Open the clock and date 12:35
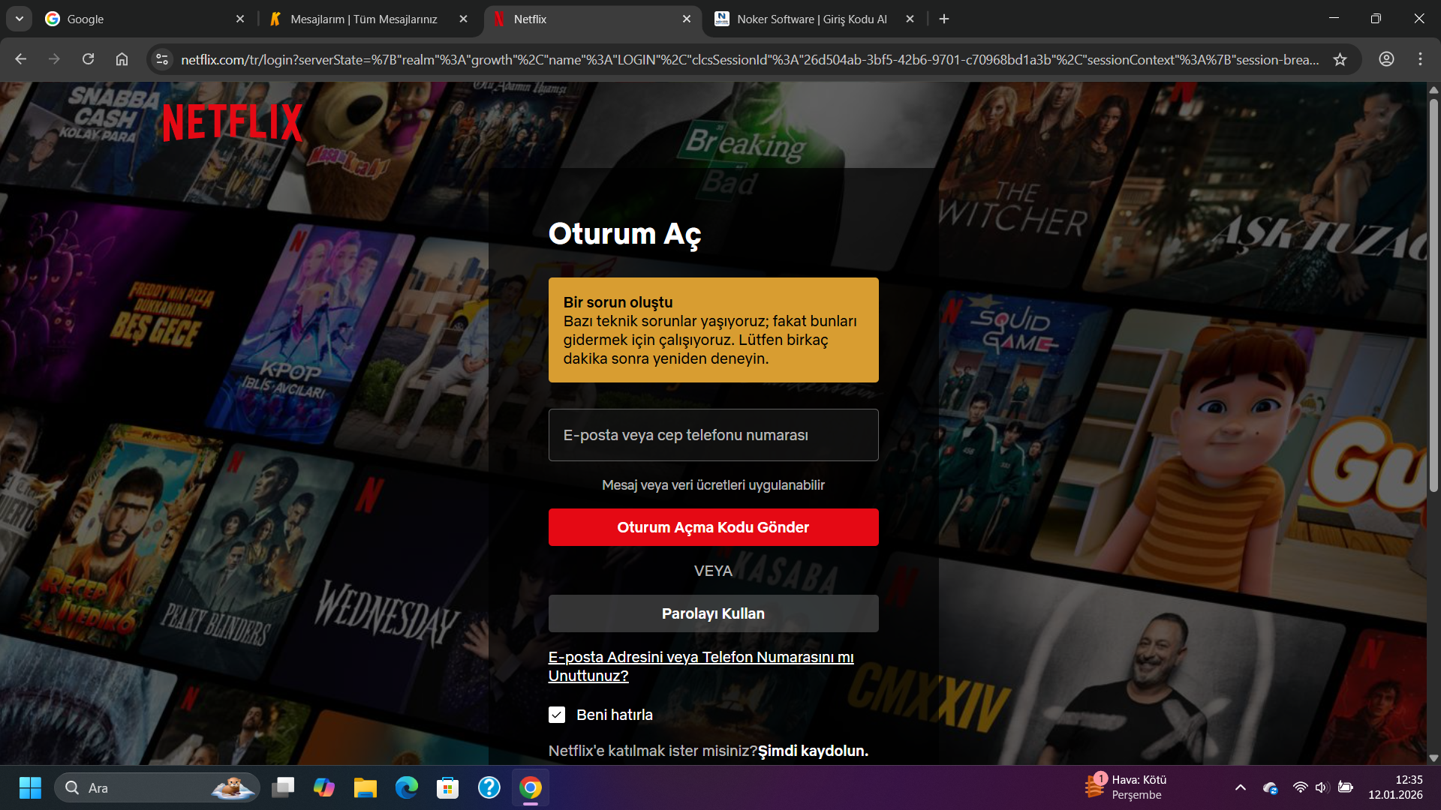Image resolution: width=1441 pixels, height=810 pixels. [1395, 787]
